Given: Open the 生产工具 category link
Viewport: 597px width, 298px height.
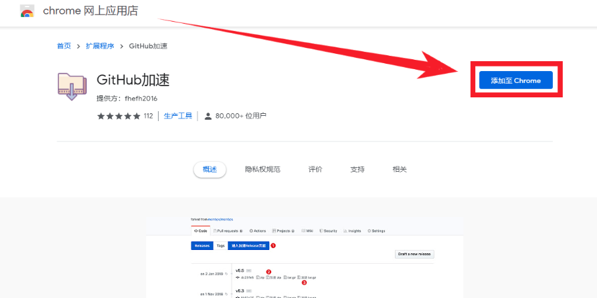Looking at the screenshot, I should 178,116.
